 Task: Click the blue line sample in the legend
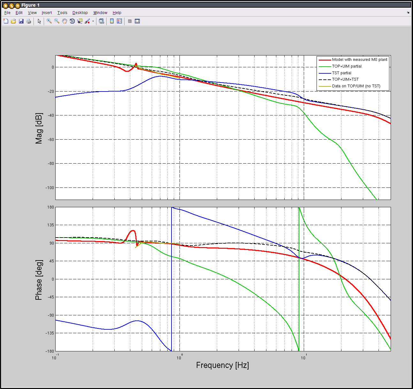(x=325, y=73)
